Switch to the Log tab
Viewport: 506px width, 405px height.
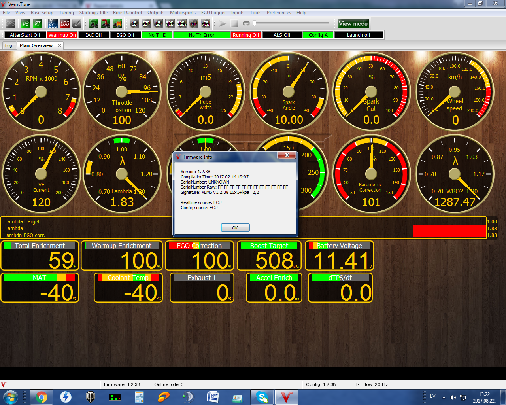coord(9,45)
